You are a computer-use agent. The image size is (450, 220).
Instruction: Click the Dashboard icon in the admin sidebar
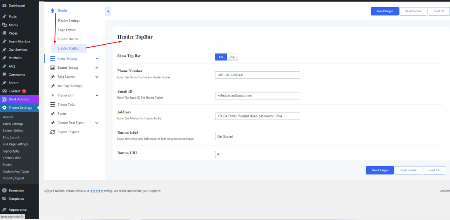coord(4,6)
